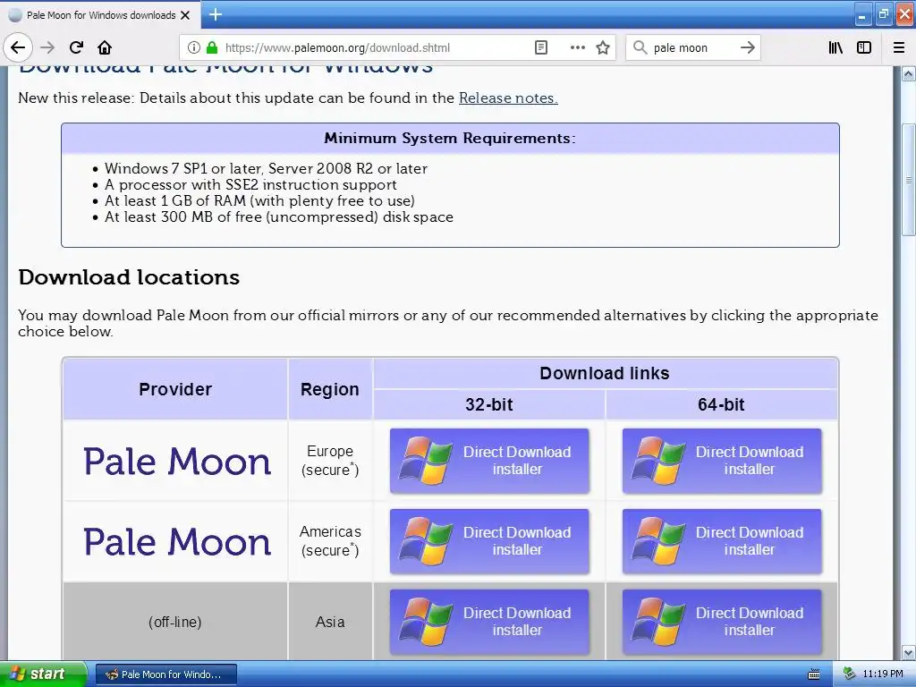The height and width of the screenshot is (687, 916).
Task: Click the At least 1 GB of RAM line
Action: 259,201
